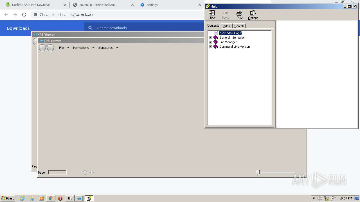Switch to Chrome via taskbar icon
This screenshot has height=202, width=360.
click(x=51, y=198)
